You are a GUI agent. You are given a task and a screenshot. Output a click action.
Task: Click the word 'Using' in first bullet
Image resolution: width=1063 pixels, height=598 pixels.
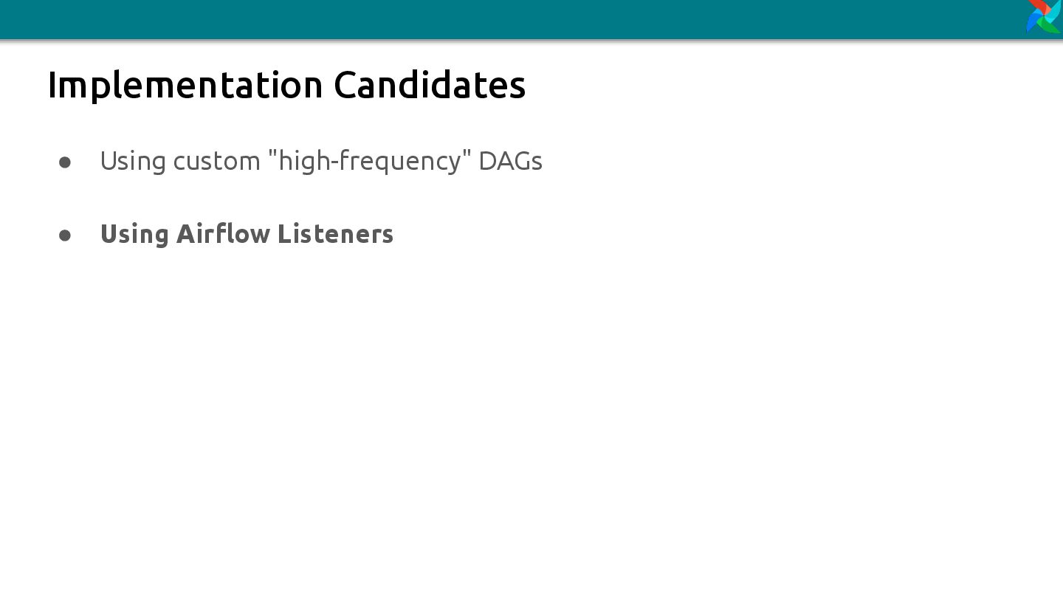click(133, 162)
